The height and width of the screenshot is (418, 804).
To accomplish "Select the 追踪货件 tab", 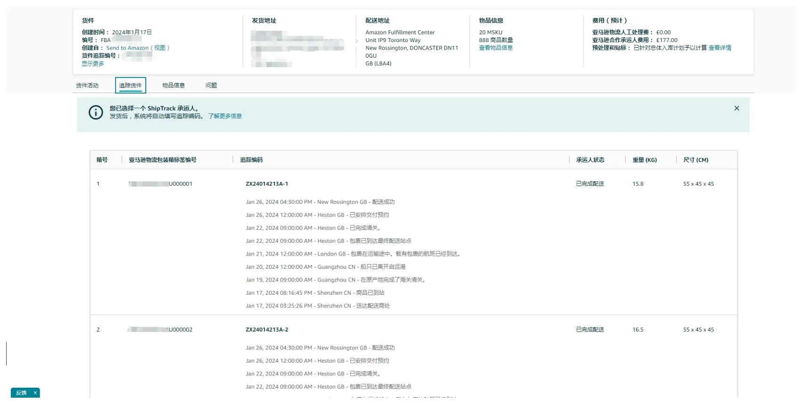I will point(130,85).
